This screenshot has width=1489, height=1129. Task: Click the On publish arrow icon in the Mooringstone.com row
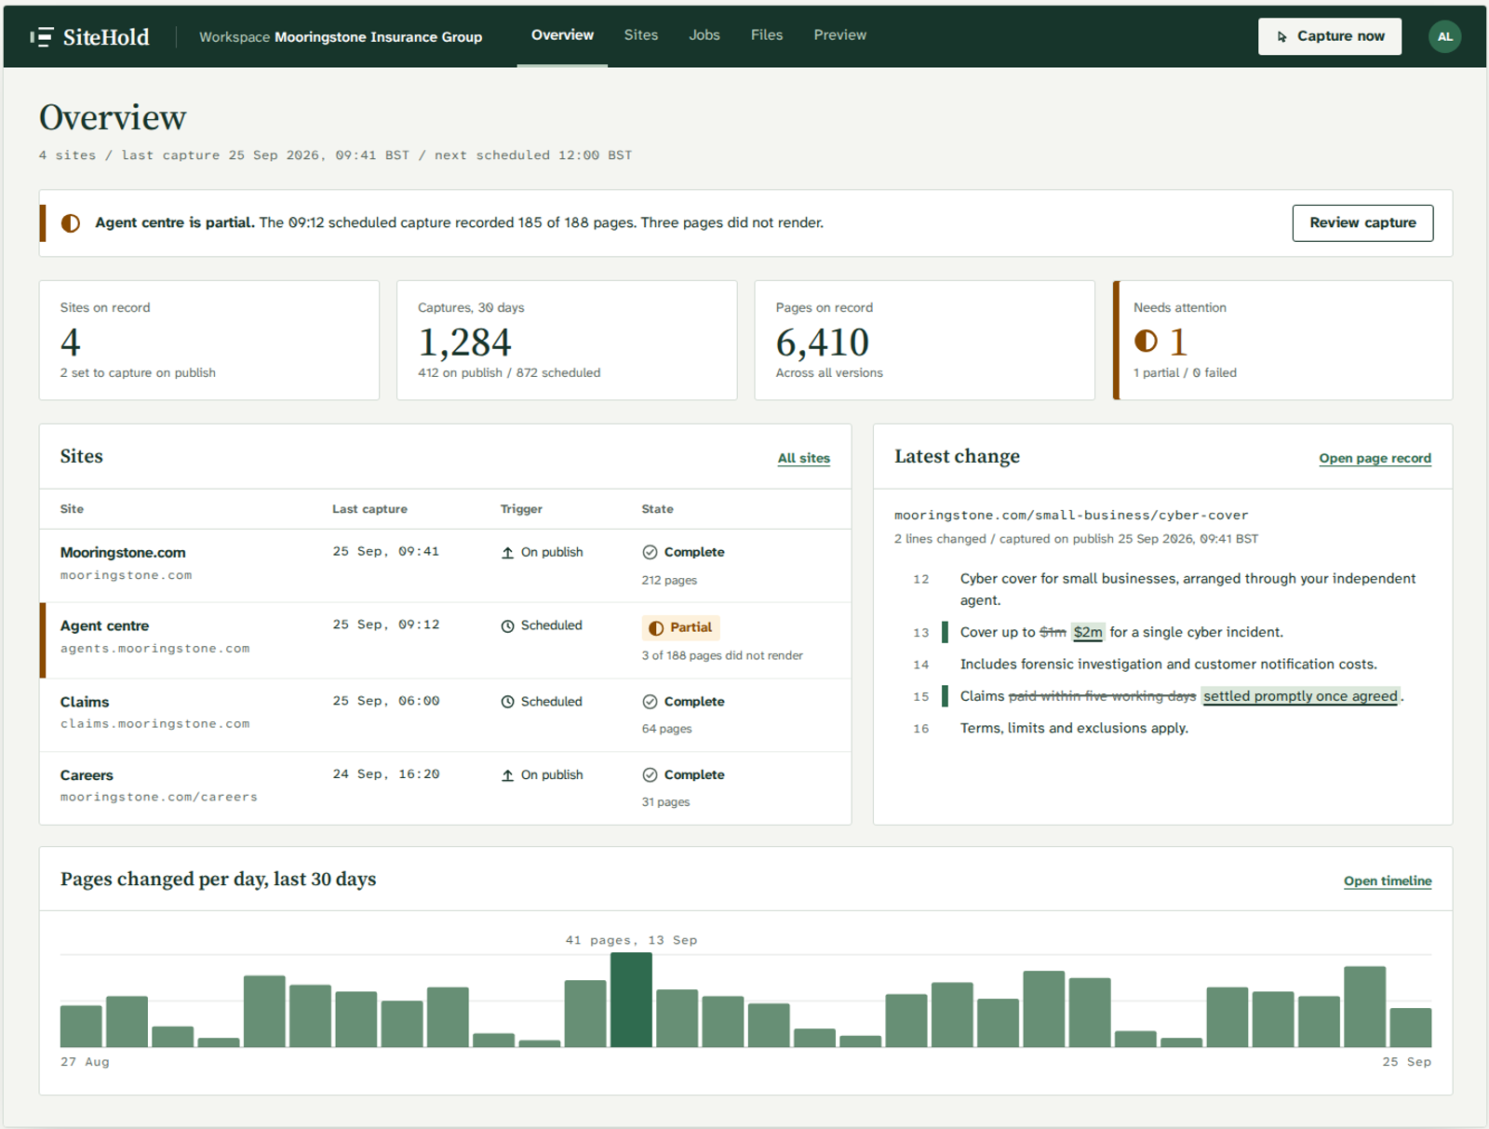(x=507, y=553)
